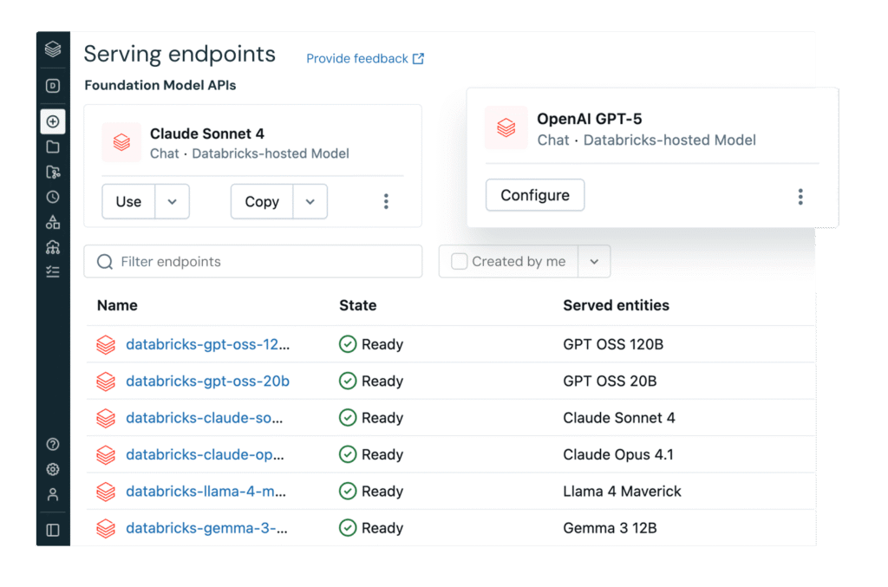Open kebab menu on Claude Sonnet 4 card
Image resolution: width=888 pixels, height=587 pixels.
tap(386, 202)
